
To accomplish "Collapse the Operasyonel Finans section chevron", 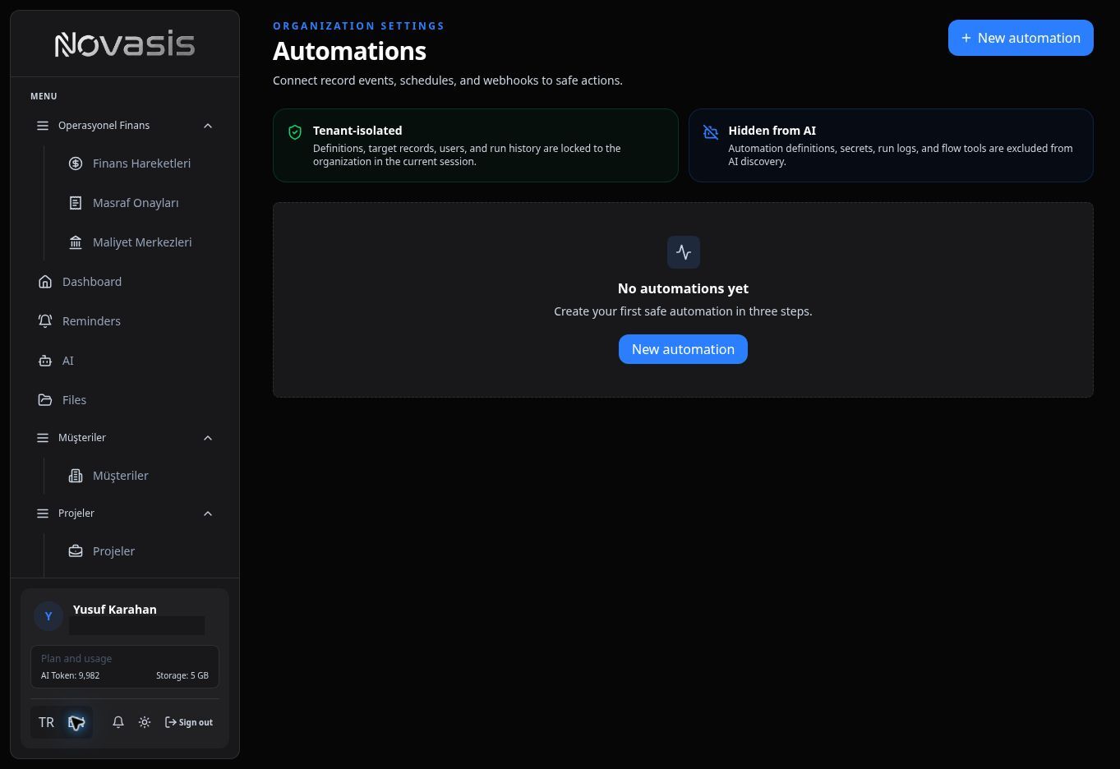I will click(208, 126).
